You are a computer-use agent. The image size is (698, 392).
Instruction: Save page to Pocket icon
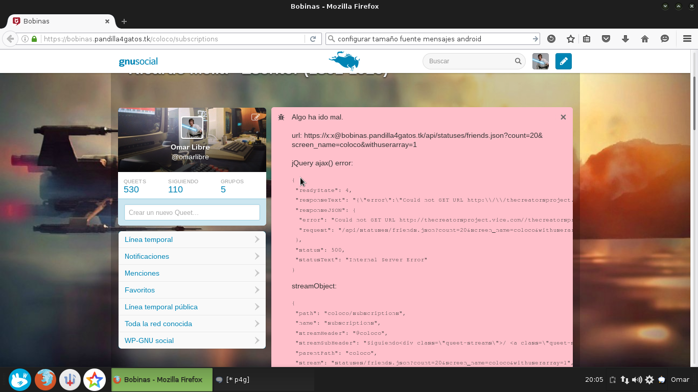pyautogui.click(x=606, y=39)
